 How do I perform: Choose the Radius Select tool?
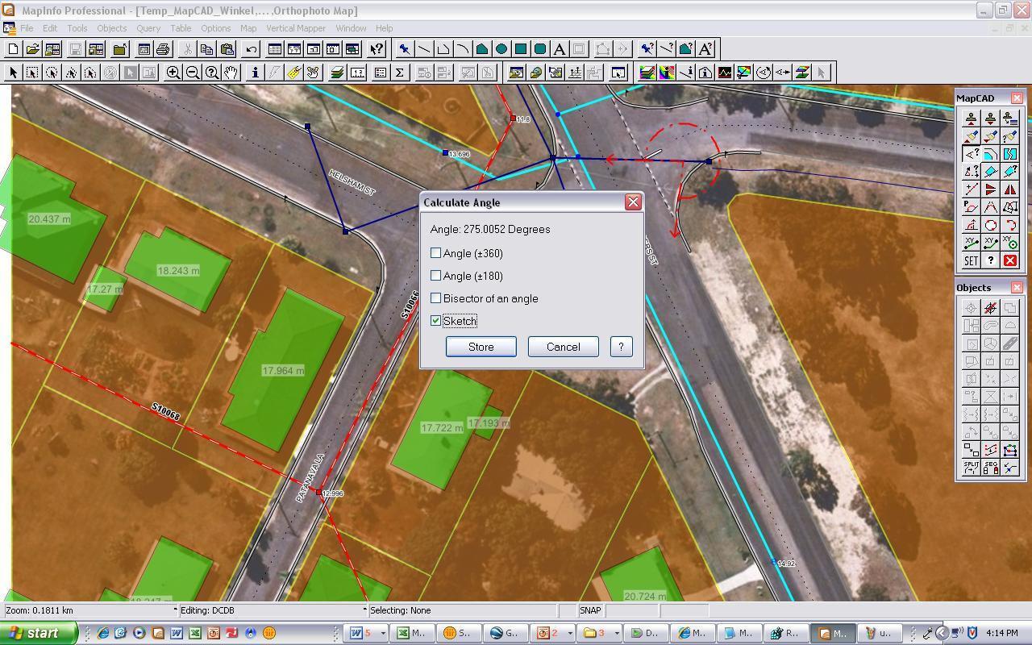pyautogui.click(x=52, y=73)
